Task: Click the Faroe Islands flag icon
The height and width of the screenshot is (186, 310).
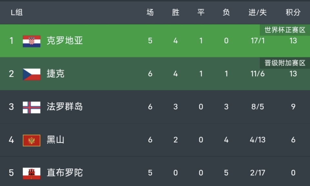Action: coord(32,107)
